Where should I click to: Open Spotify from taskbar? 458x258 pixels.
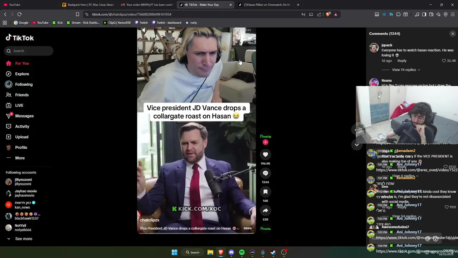click(x=242, y=252)
